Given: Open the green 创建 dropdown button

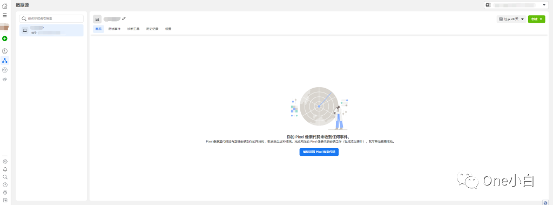Looking at the screenshot, I should point(536,19).
